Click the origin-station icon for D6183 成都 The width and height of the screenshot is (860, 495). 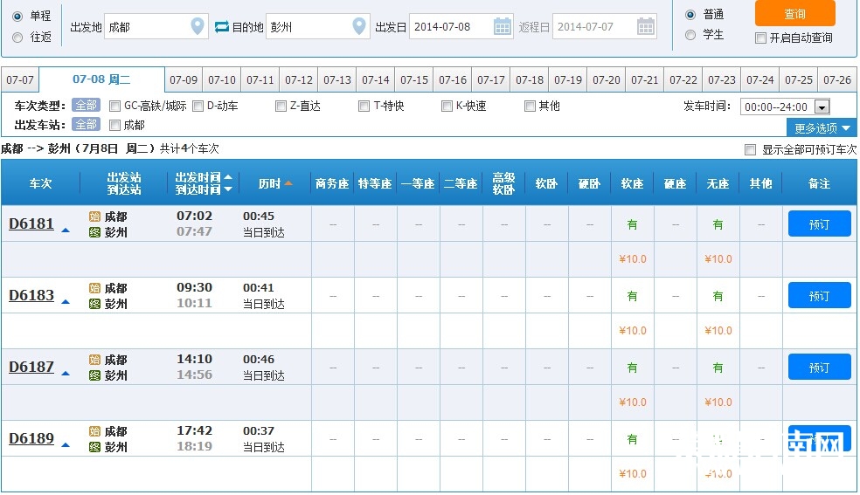point(94,288)
